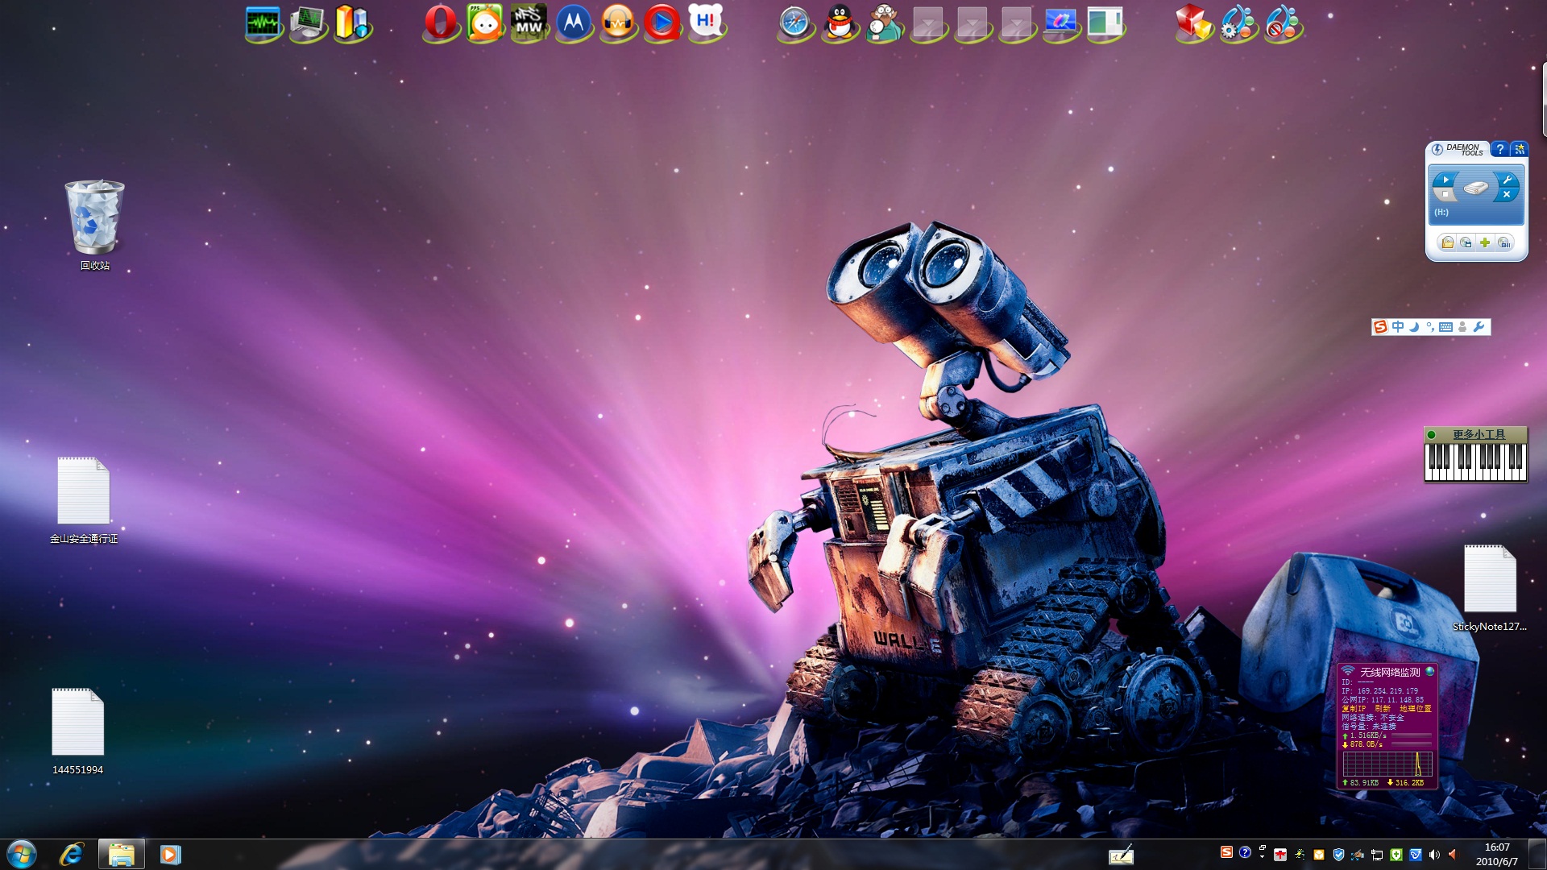
Task: Open the NFS MW game dock icon
Action: point(529,22)
